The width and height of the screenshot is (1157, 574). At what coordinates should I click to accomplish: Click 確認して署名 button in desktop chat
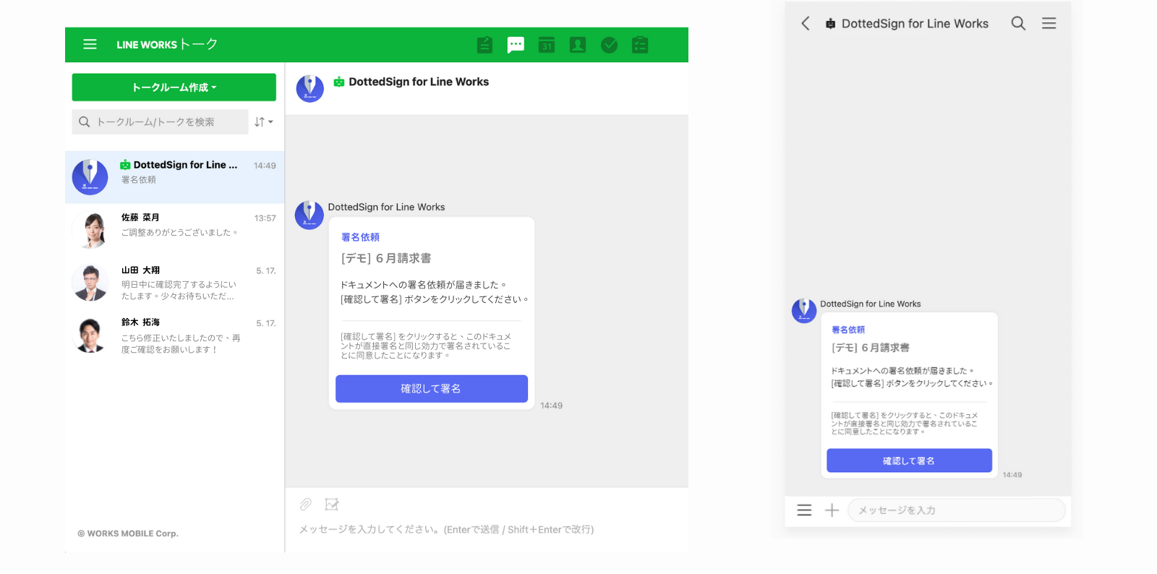(432, 389)
